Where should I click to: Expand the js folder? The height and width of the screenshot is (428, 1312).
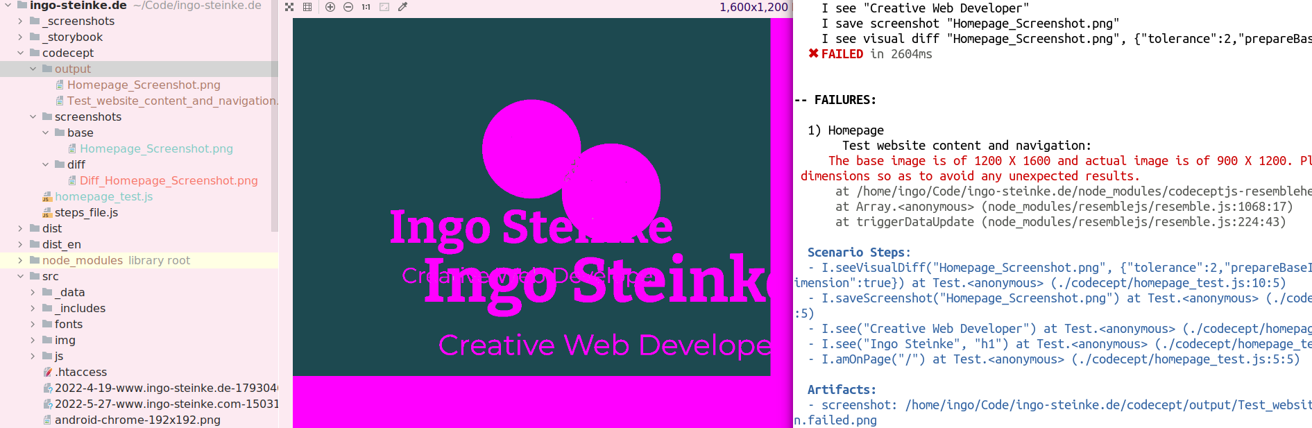pos(33,356)
